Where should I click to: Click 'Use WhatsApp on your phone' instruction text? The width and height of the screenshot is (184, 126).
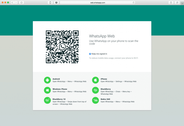tap(114, 42)
